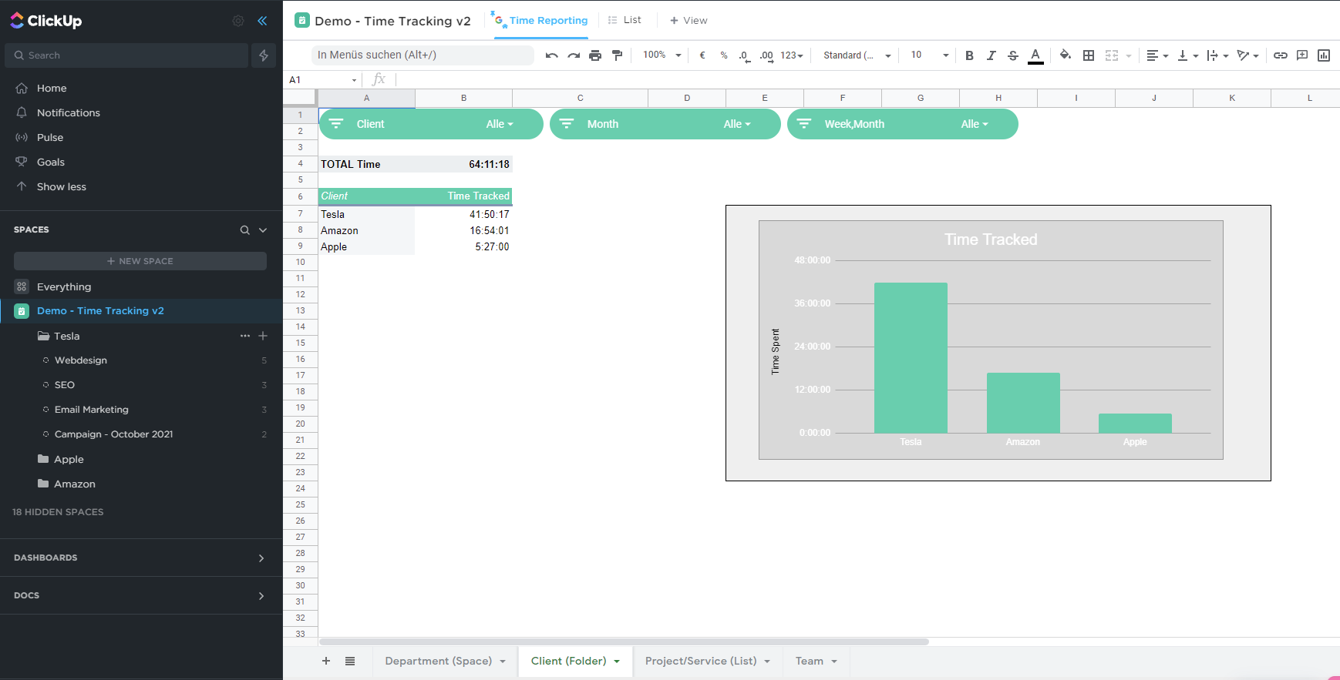The height and width of the screenshot is (680, 1340).
Task: Open the Month filter Alle dropdown
Action: [x=737, y=124]
